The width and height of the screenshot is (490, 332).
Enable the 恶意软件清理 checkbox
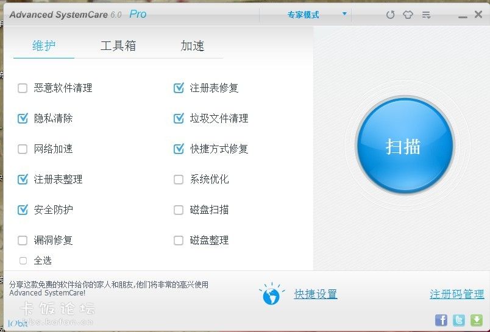coord(23,88)
